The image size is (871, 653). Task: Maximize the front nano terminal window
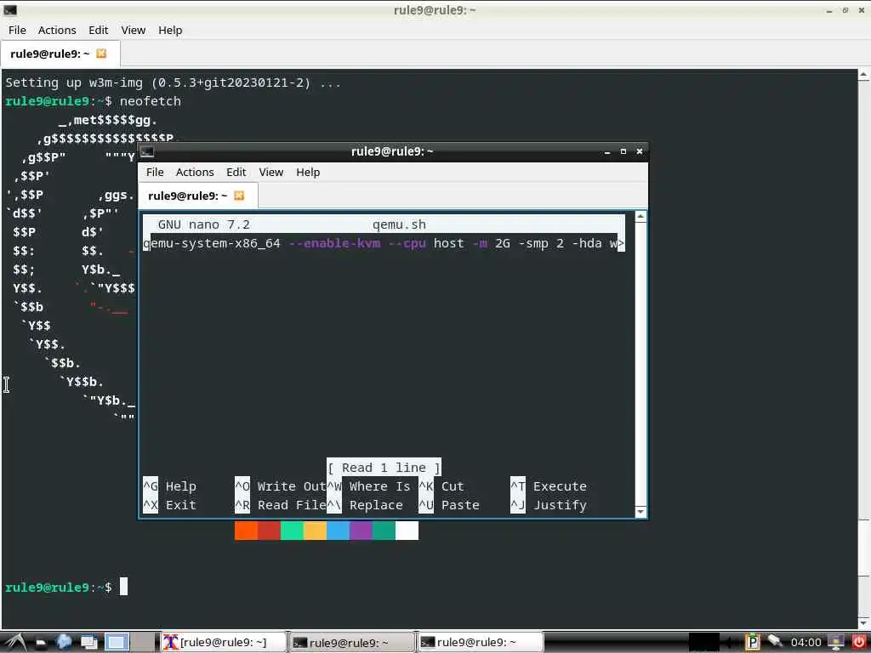coord(623,151)
